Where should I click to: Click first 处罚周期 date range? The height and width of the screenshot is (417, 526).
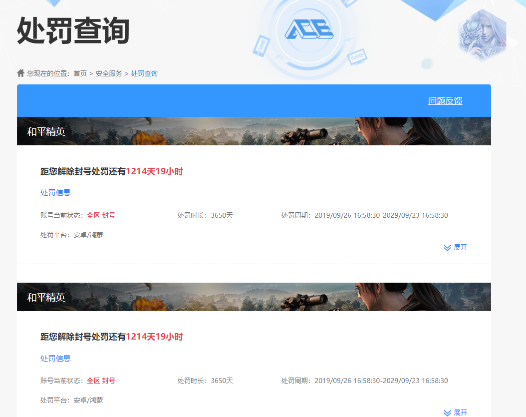point(365,215)
